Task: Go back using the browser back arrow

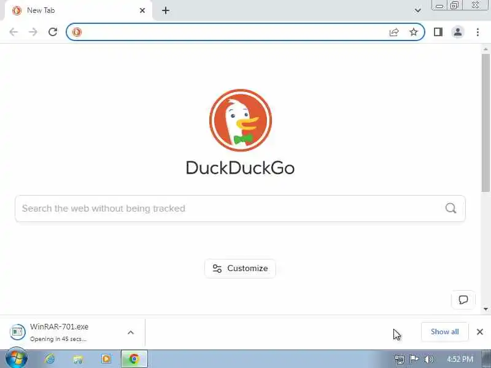Action: point(14,32)
